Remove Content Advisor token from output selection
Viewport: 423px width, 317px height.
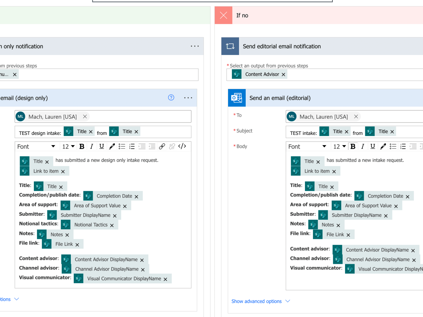pos(283,74)
